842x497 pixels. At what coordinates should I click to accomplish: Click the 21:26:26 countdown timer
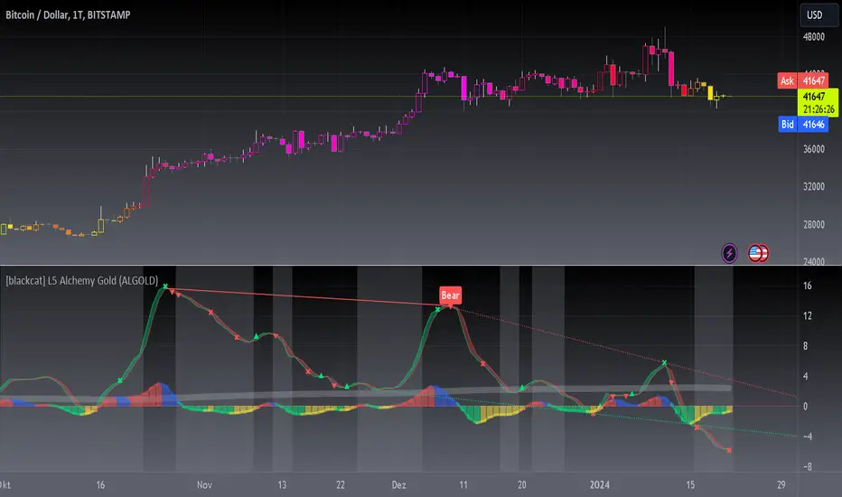tap(819, 109)
